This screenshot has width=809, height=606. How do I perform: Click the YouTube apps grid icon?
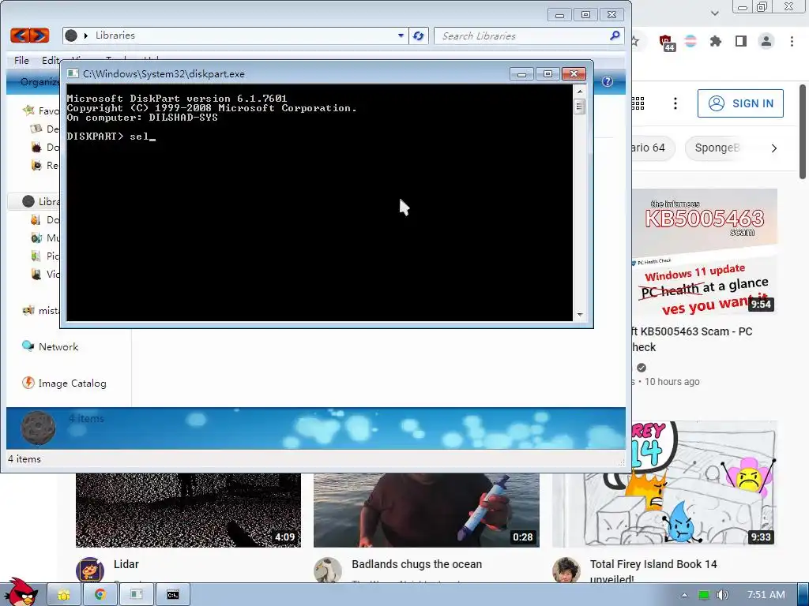638,103
